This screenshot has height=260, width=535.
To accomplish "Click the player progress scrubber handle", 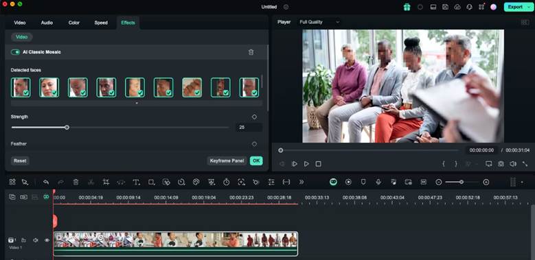I will click(x=280, y=150).
